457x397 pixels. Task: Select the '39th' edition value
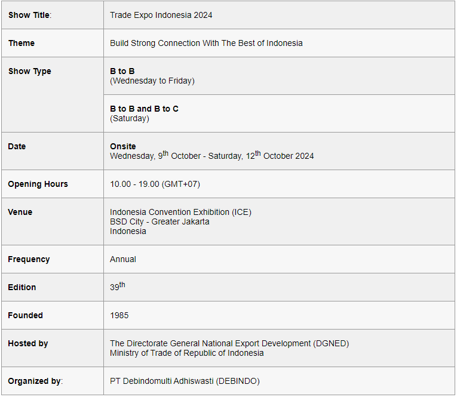point(118,287)
